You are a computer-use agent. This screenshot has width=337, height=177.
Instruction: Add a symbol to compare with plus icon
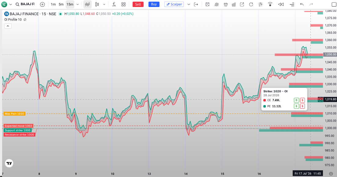tap(42, 4)
